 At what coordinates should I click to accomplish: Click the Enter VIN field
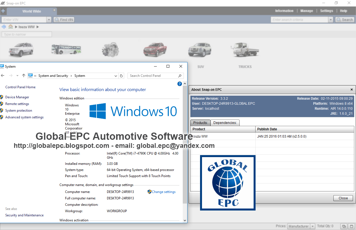(24, 20)
